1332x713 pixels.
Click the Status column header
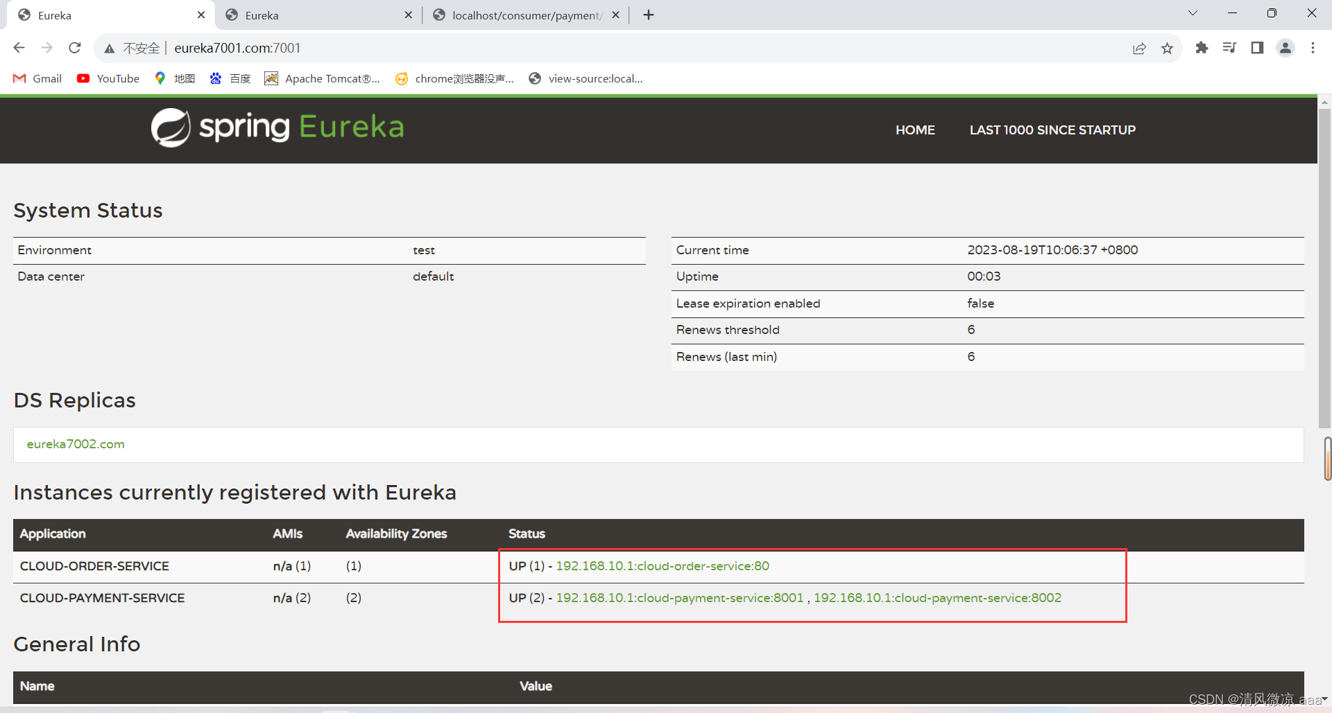click(527, 534)
